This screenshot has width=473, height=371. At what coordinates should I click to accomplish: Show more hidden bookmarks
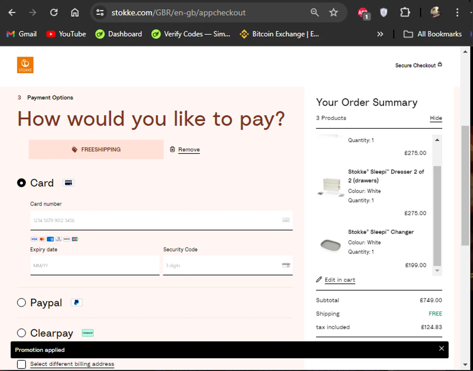[380, 34]
